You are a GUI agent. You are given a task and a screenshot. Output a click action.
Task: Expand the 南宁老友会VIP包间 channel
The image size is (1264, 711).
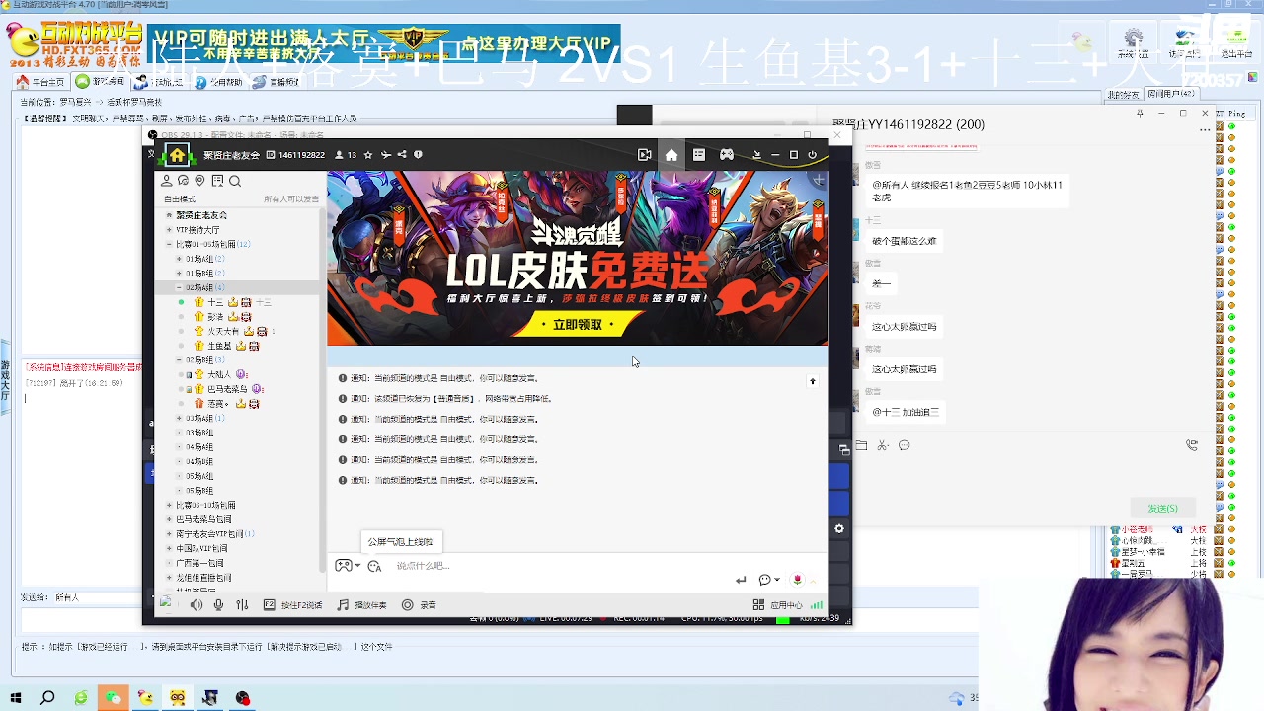coord(169,534)
